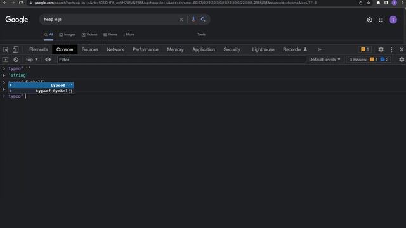Screen dimensions: 406x228
Task: Open the extensions puzzle icon
Action: tap(378, 3)
